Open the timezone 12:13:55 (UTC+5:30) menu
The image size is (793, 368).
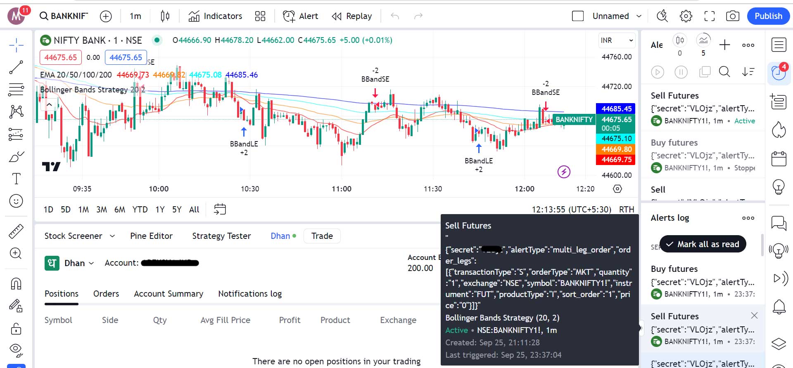click(x=572, y=210)
